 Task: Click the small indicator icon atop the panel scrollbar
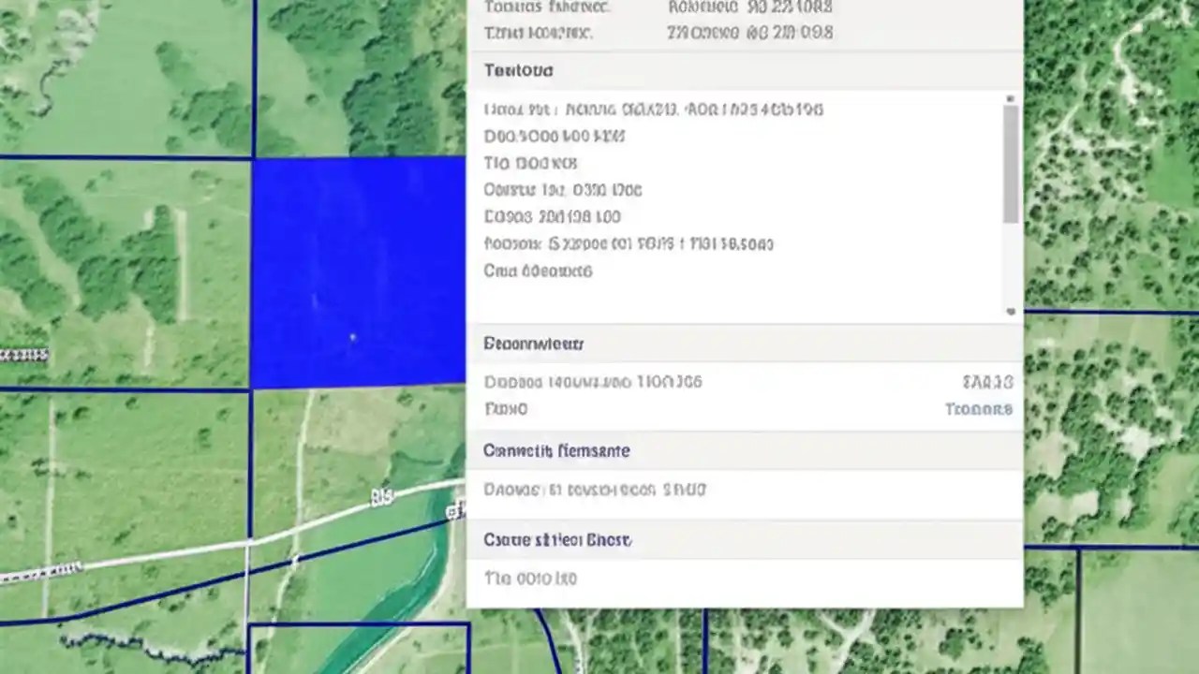pos(1010,98)
